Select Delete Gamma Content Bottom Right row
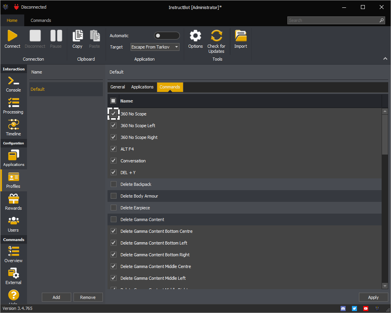Viewport: 391px width, 313px height. coord(244,255)
